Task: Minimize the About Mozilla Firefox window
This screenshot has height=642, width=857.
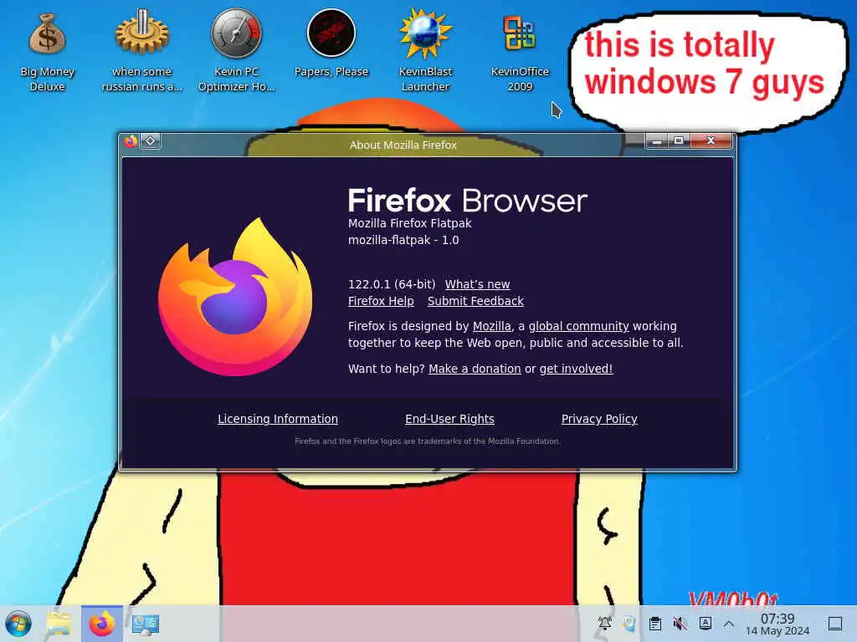Action: click(x=656, y=141)
